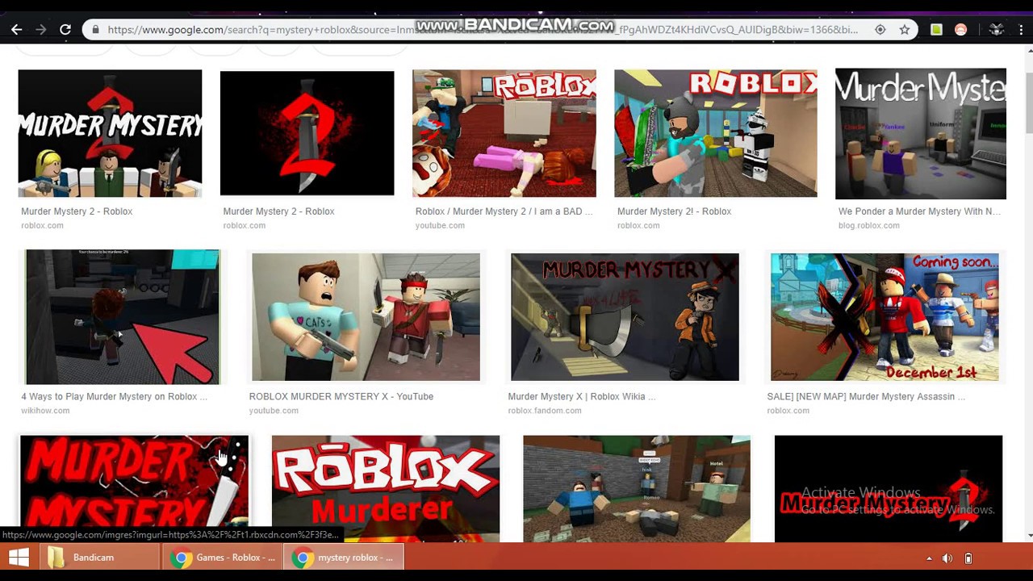Click youtube.com source under MURDER MYSTERY X
This screenshot has height=581, width=1033.
tap(274, 411)
